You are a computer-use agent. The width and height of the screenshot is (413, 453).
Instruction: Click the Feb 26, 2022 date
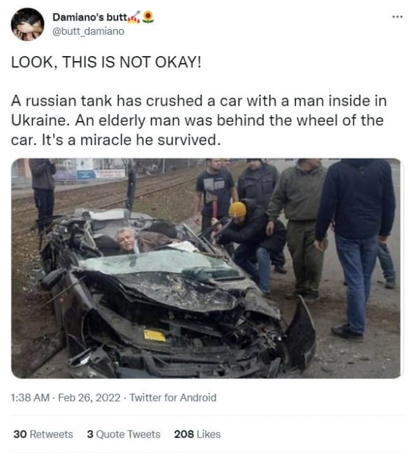(x=89, y=398)
